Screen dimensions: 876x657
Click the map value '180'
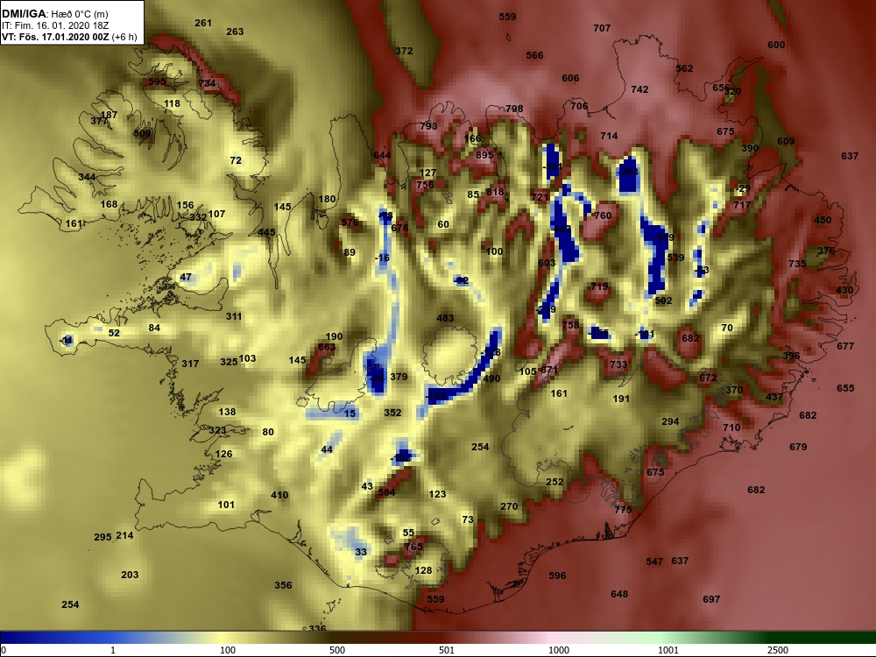pyautogui.click(x=327, y=199)
